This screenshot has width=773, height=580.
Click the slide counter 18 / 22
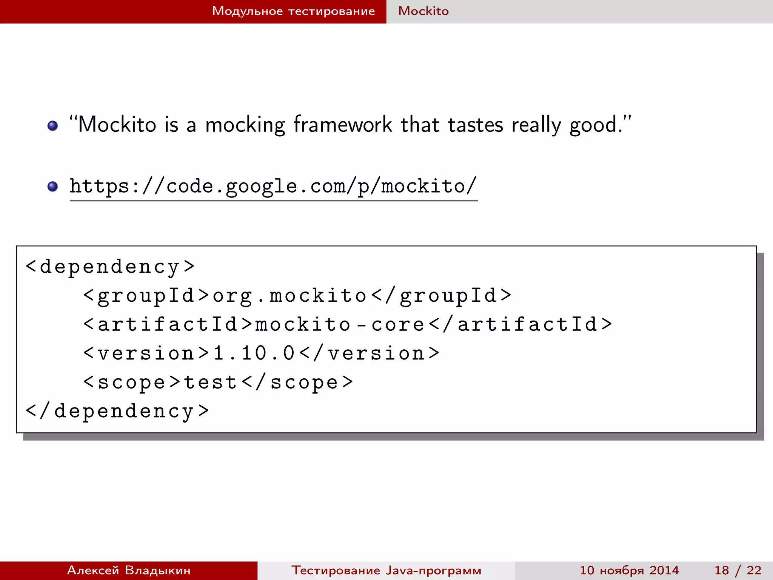coord(738,570)
